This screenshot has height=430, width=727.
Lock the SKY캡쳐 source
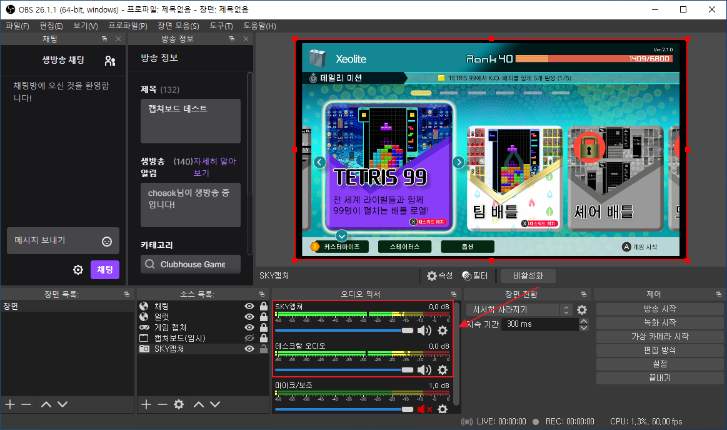[x=264, y=349]
